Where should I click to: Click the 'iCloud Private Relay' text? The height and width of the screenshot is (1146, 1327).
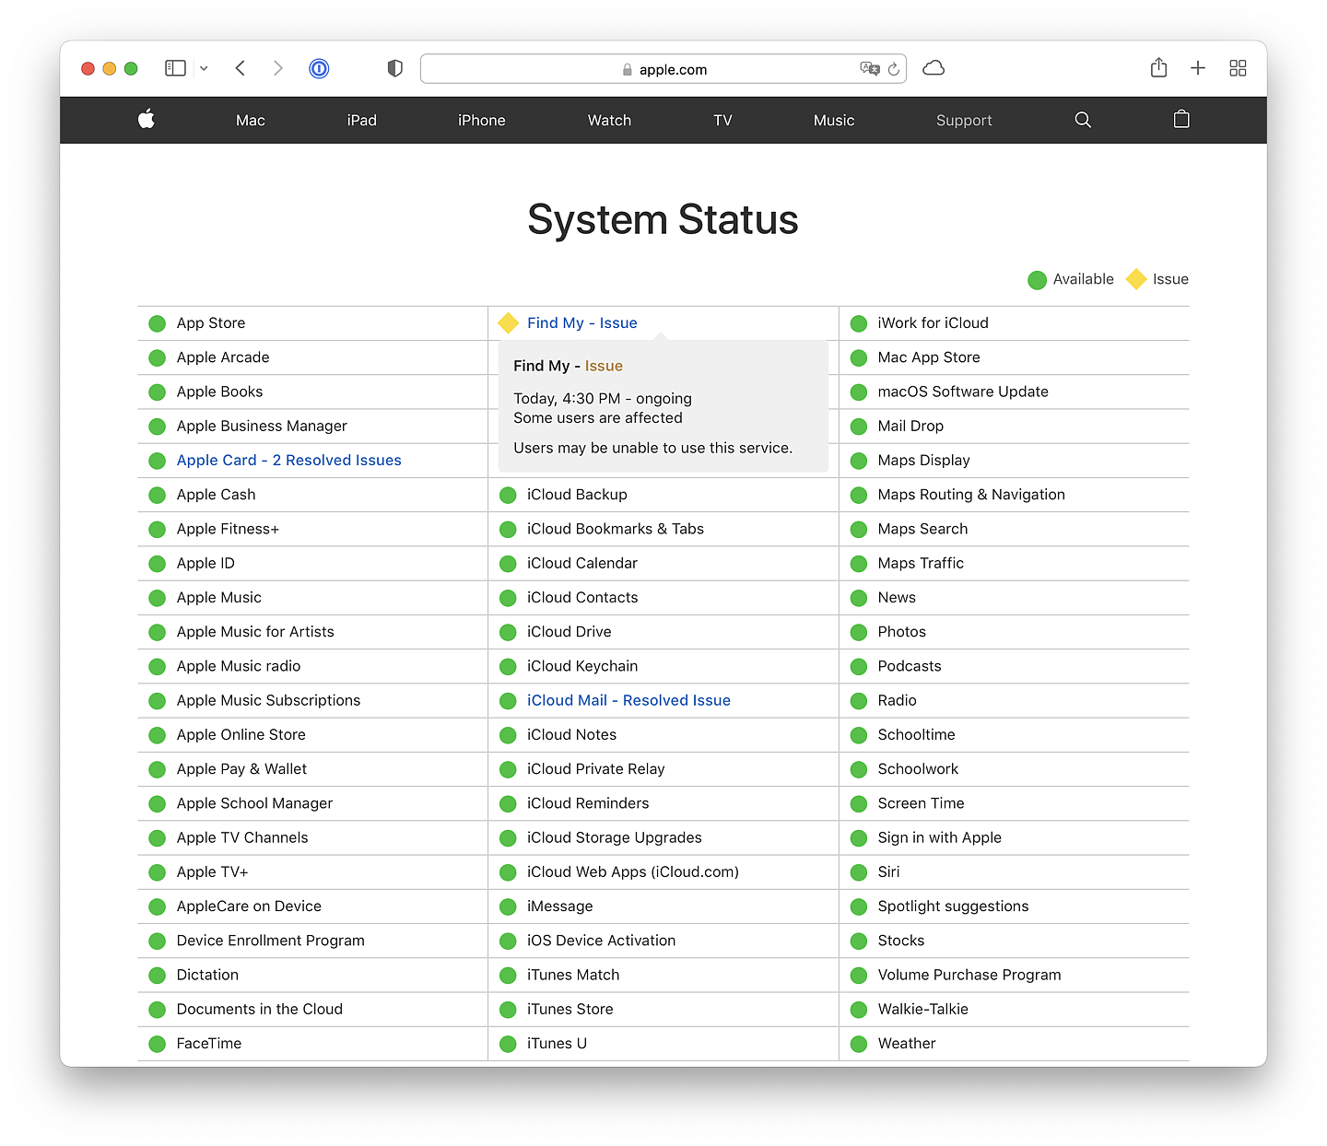(595, 769)
